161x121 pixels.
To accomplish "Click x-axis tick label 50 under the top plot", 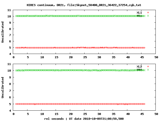I will pyautogui.click(x=156, y=57).
